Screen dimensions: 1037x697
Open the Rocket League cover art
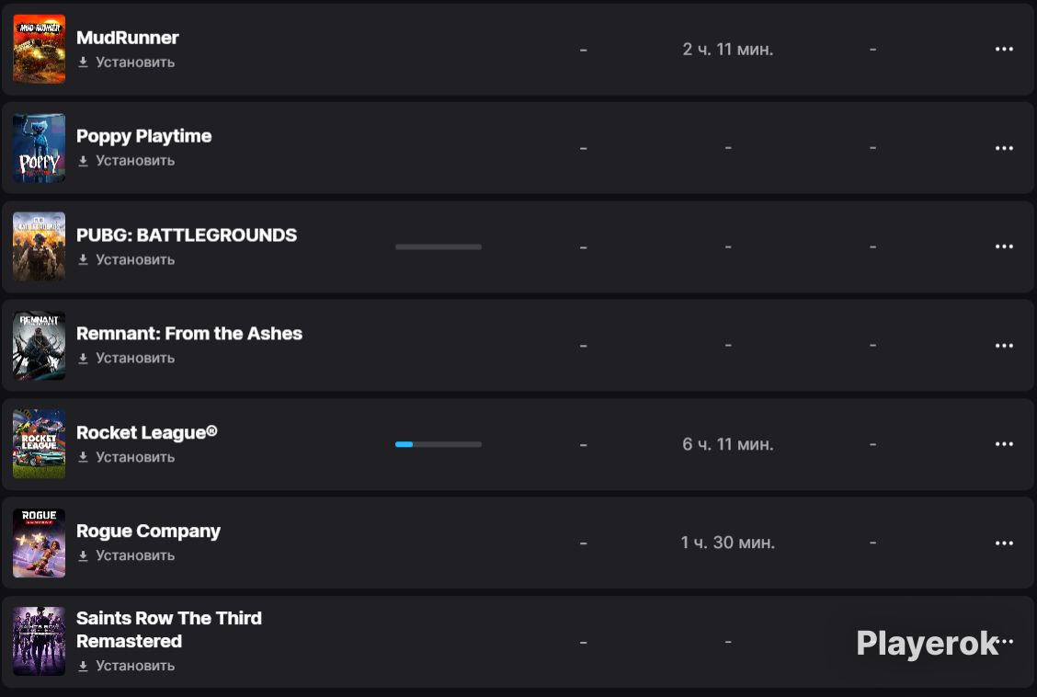[x=39, y=444]
